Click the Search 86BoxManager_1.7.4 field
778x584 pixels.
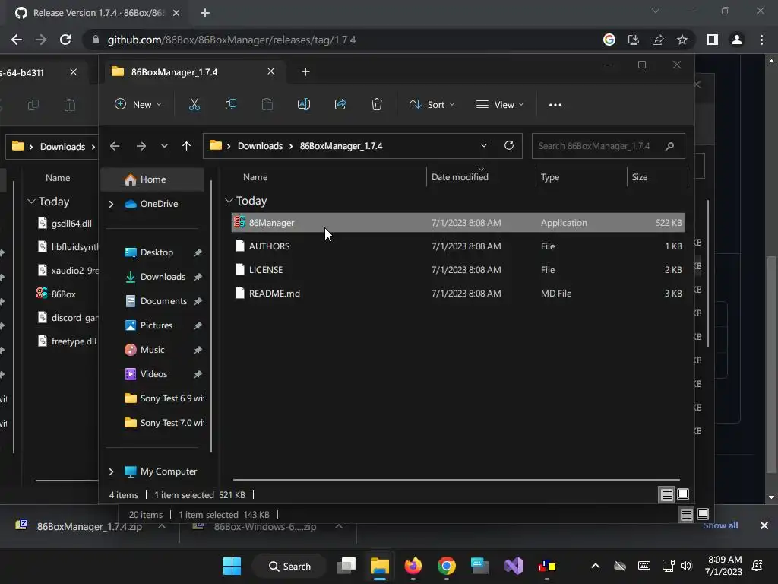coord(609,146)
